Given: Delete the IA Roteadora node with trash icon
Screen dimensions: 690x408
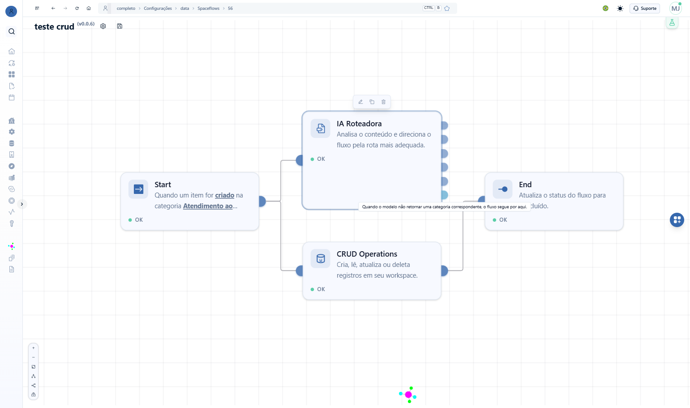Looking at the screenshot, I should click(x=383, y=102).
